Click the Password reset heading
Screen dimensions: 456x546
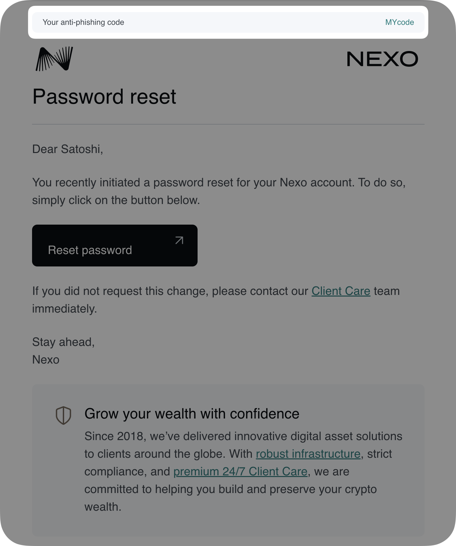[x=104, y=97]
